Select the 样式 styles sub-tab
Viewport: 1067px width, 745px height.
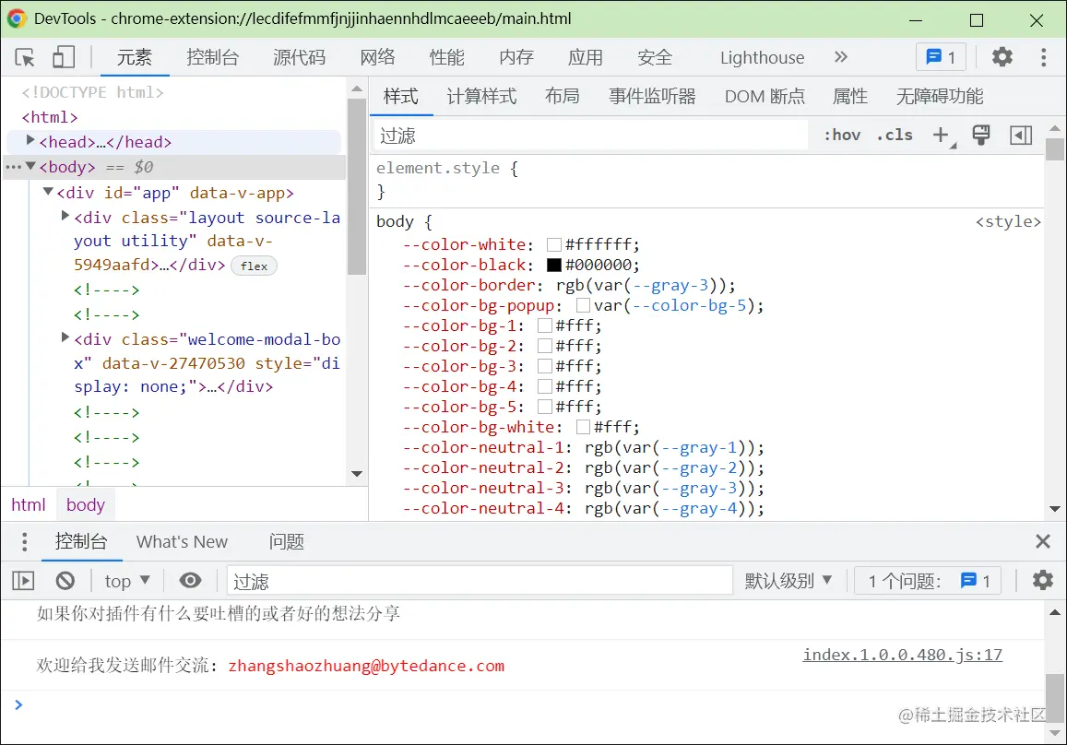pos(401,97)
